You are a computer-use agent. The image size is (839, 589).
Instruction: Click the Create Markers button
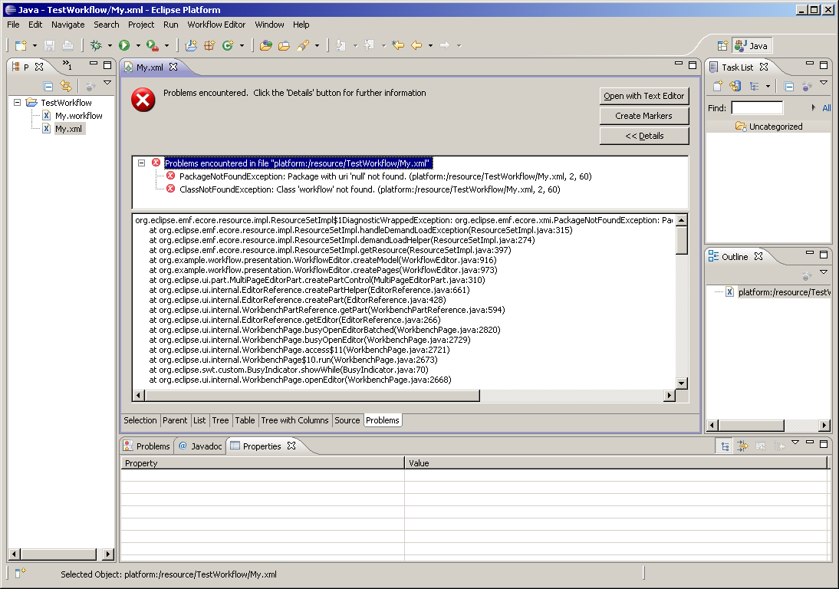pyautogui.click(x=644, y=116)
